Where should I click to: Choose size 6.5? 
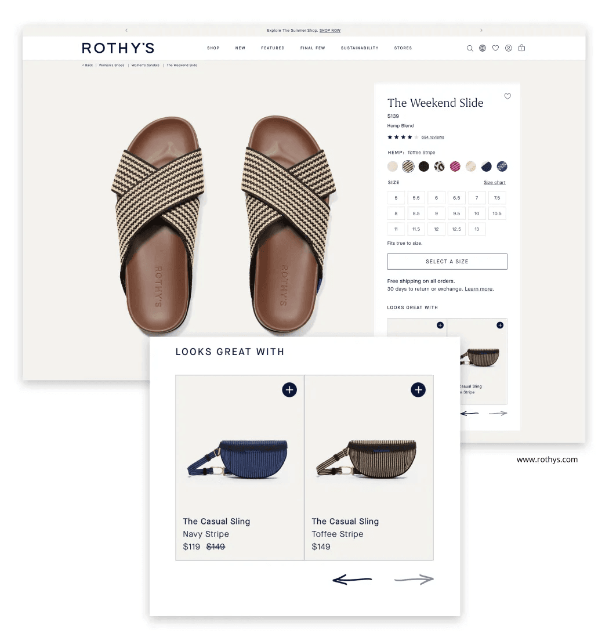point(456,198)
